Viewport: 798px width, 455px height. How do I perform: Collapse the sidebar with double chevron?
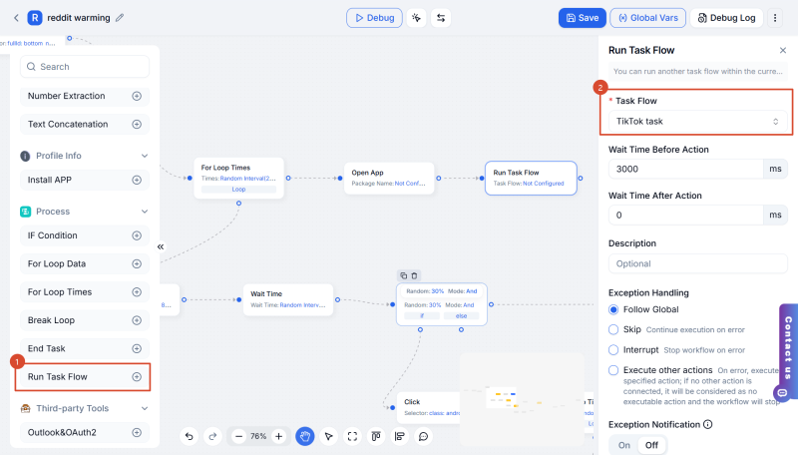click(161, 246)
